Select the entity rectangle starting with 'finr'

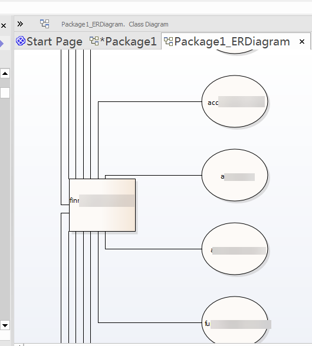pyautogui.click(x=102, y=205)
